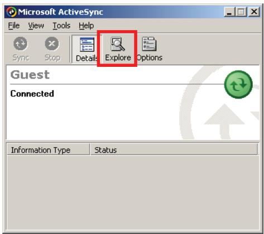Click the Microsoft ActiveSync title text
Viewport: 264px width, 234px height.
(x=60, y=12)
